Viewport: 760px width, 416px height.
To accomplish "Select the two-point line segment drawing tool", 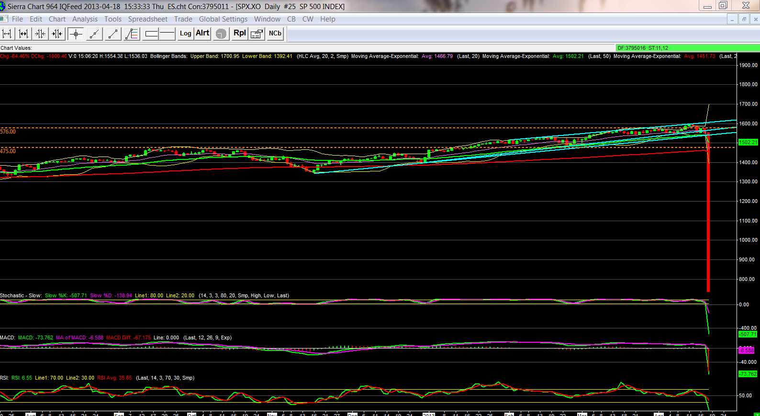I will point(113,34).
